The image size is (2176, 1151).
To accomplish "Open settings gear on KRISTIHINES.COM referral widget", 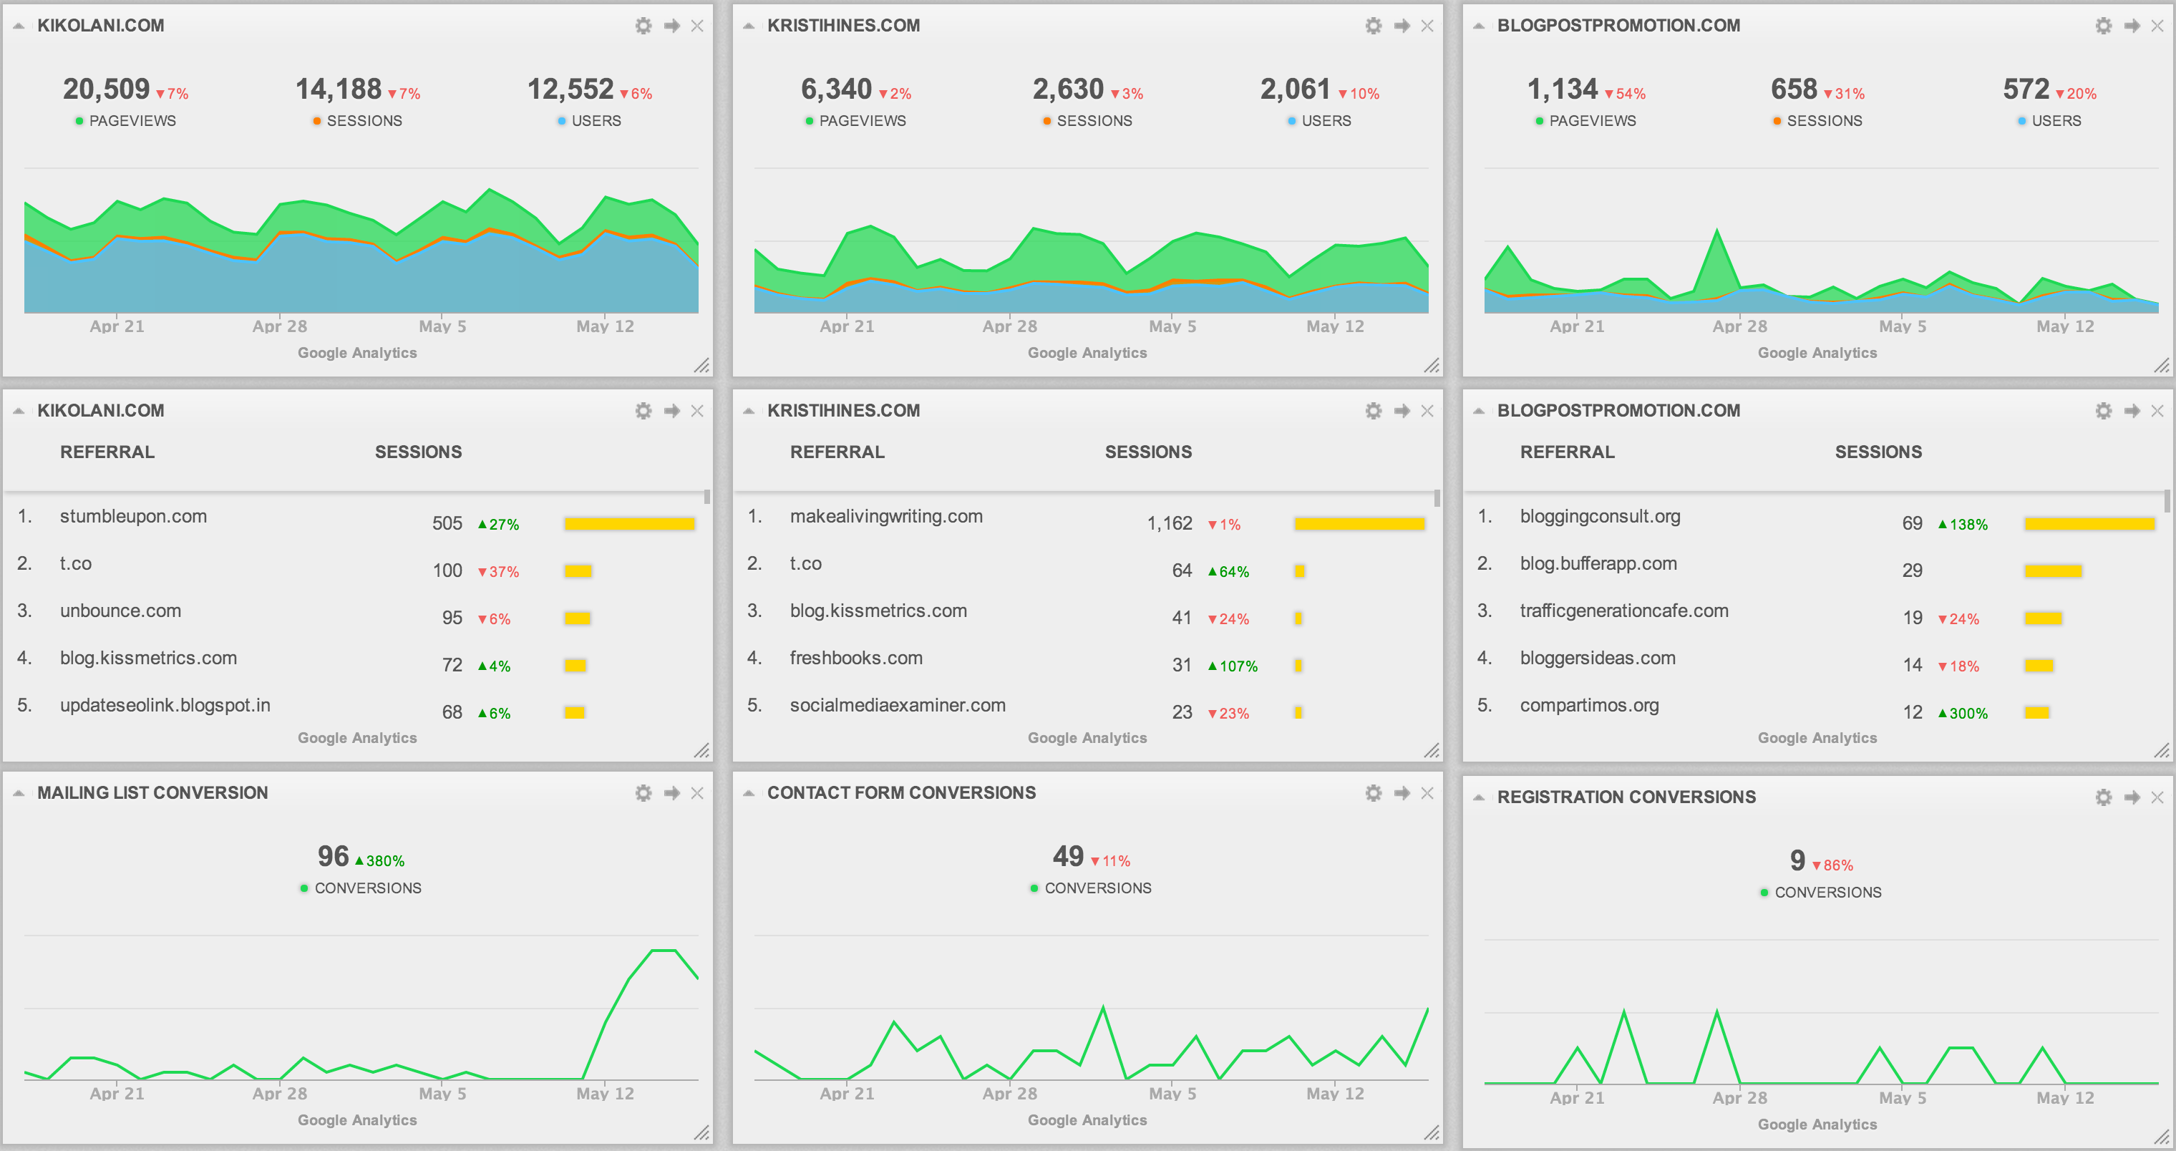I will [1373, 410].
